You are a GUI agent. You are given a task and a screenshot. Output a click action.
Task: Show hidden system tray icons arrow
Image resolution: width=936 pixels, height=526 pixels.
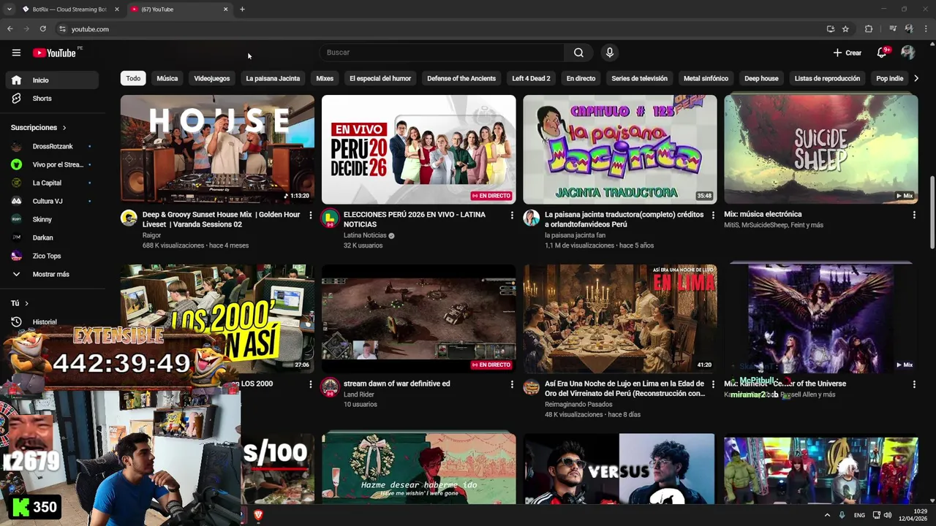[x=827, y=515]
